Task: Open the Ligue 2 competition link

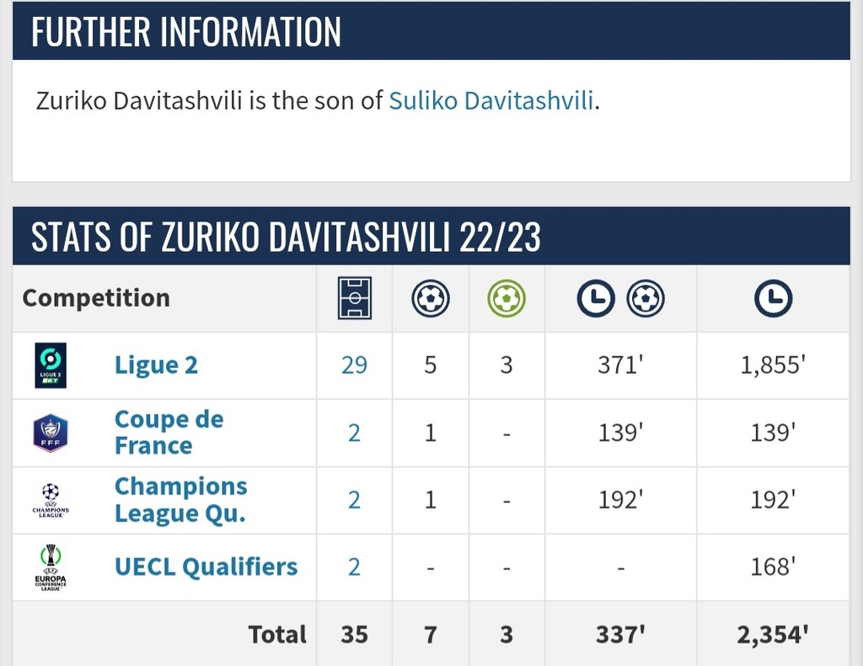Action: (156, 365)
